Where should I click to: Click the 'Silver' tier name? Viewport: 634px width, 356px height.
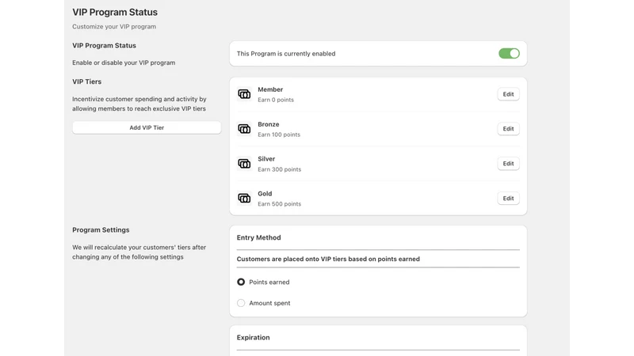[266, 159]
